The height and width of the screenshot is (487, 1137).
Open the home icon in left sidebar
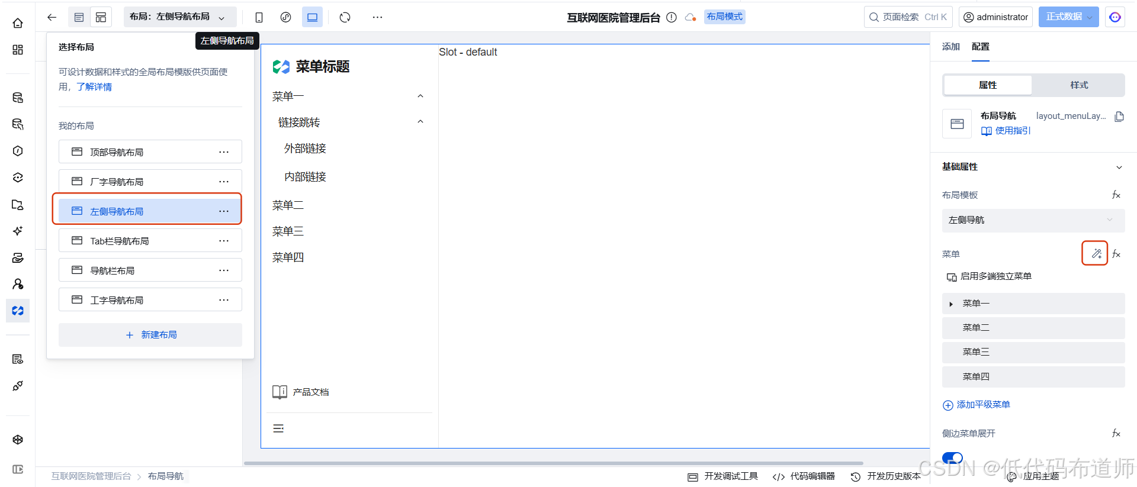coord(18,23)
